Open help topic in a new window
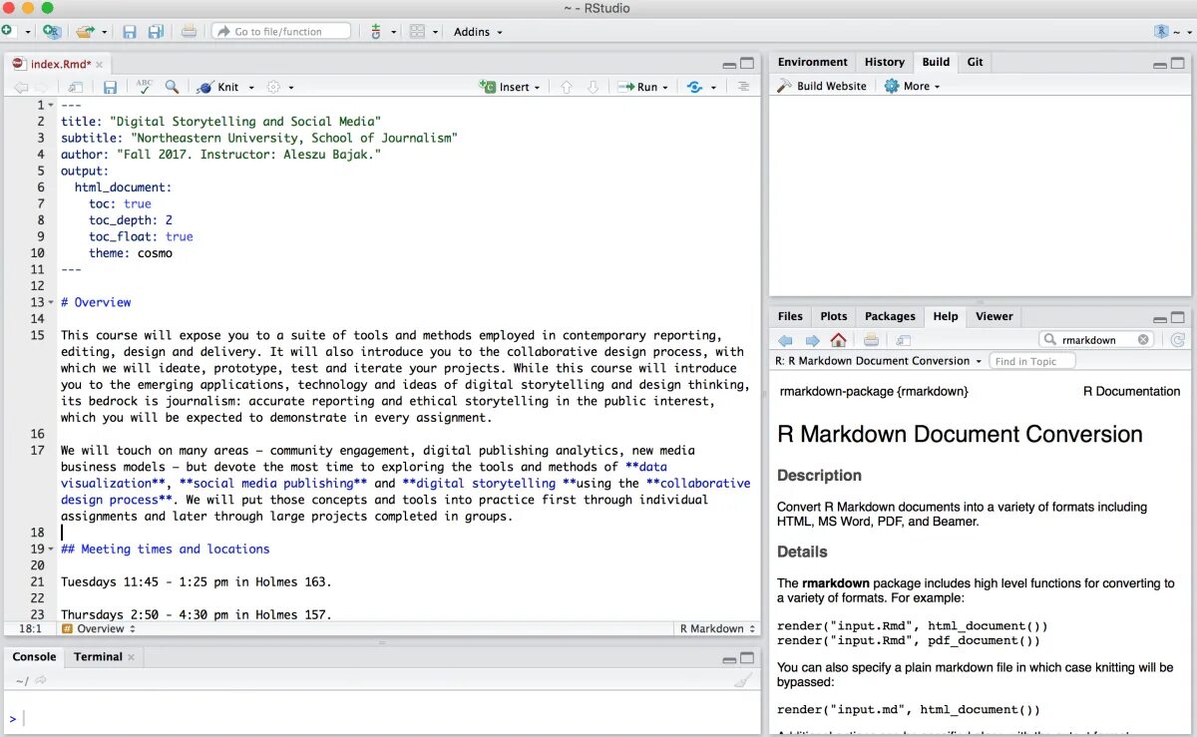Screen dimensions: 1197x737 904,340
